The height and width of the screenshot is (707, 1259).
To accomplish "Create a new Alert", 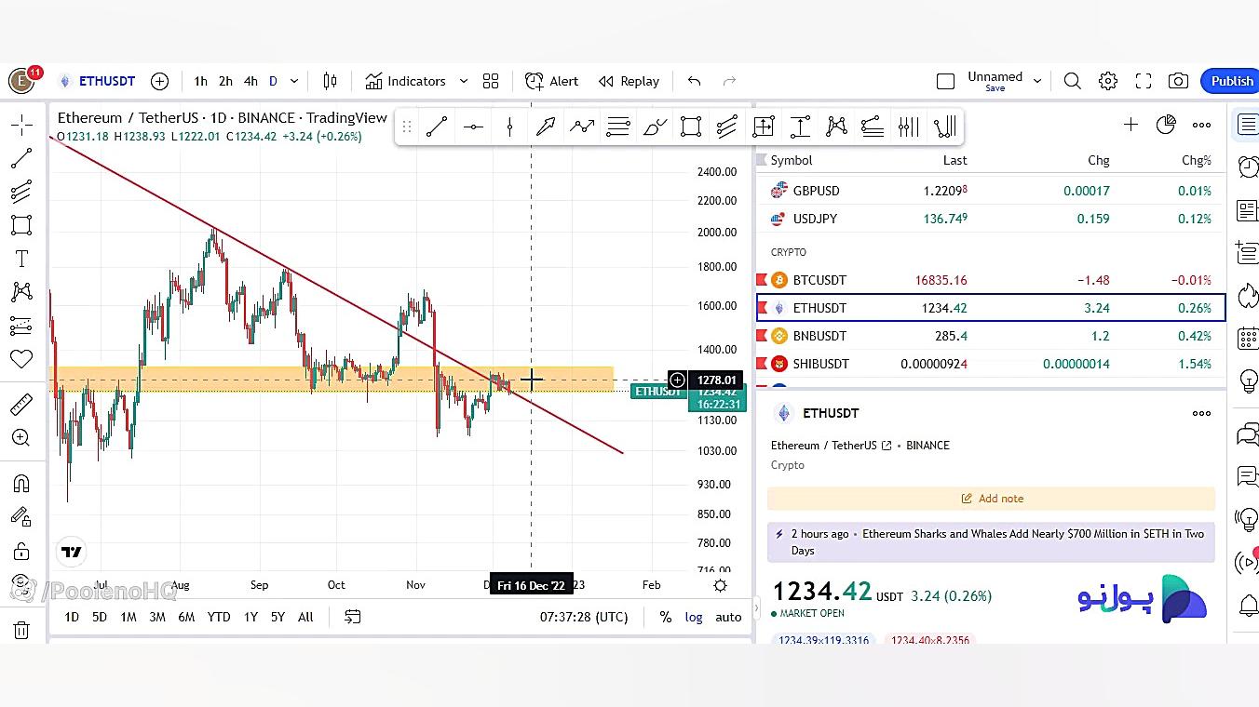I will pyautogui.click(x=552, y=81).
